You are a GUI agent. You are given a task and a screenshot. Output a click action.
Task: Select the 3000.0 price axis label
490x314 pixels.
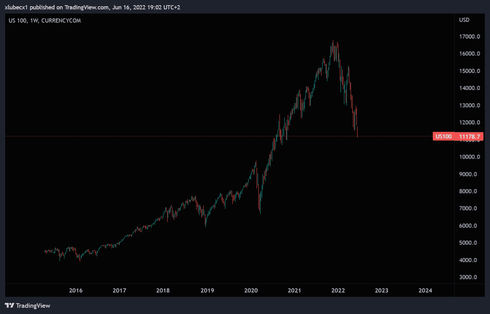[x=468, y=277]
